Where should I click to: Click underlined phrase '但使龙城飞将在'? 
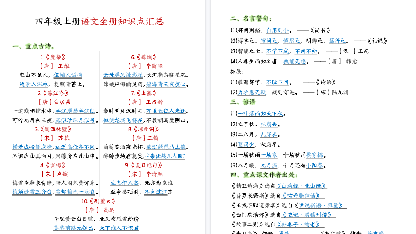[123, 120]
